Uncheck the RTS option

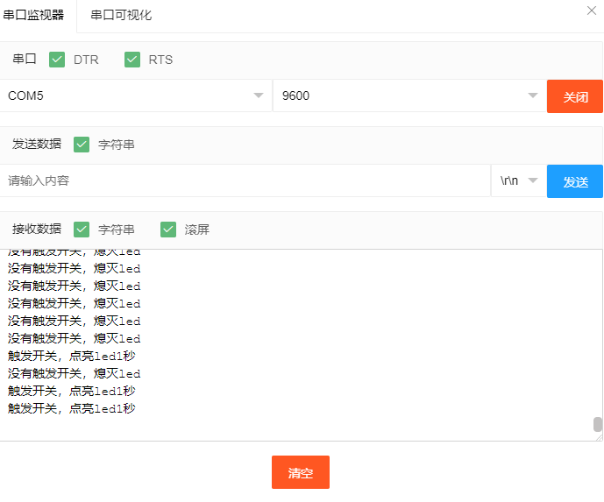pyautogui.click(x=132, y=60)
